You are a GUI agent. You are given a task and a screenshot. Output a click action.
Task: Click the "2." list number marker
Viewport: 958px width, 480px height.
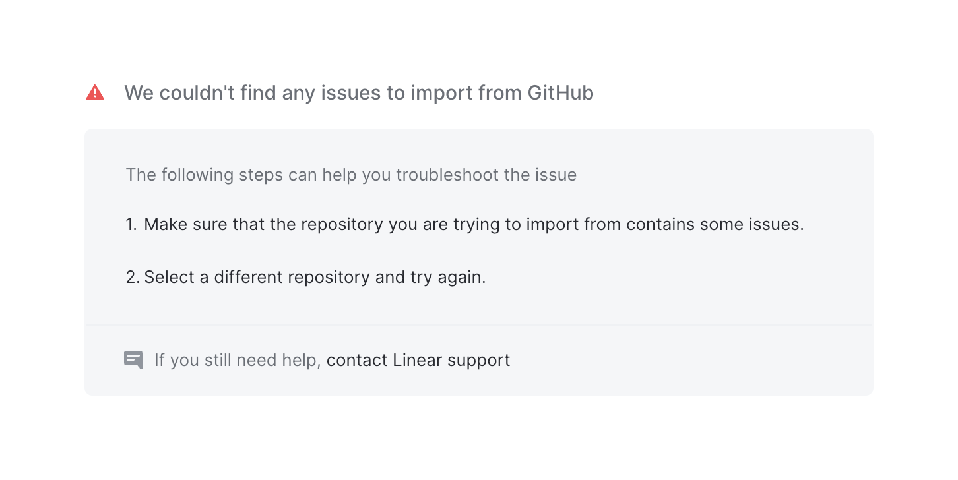[132, 277]
